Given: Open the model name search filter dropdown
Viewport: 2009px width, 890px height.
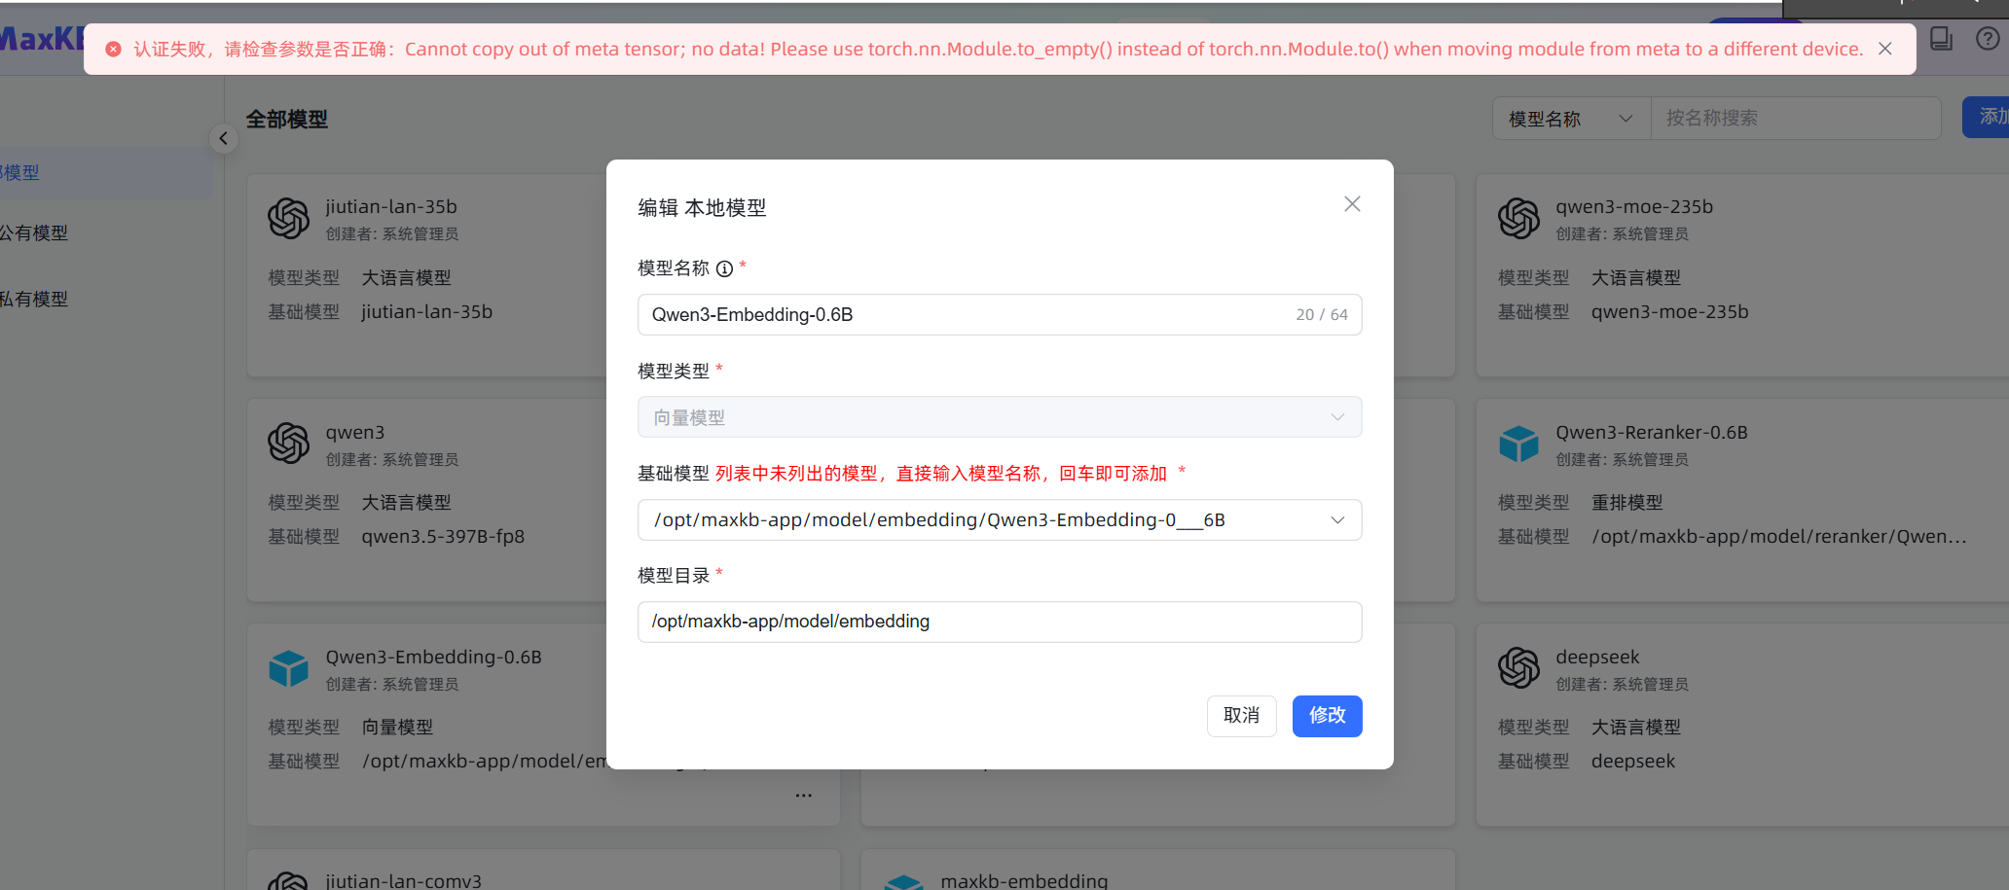Looking at the screenshot, I should (x=1570, y=119).
